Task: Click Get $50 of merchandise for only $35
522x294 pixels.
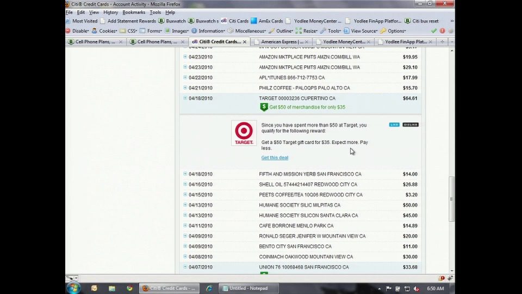Action: pos(307,107)
